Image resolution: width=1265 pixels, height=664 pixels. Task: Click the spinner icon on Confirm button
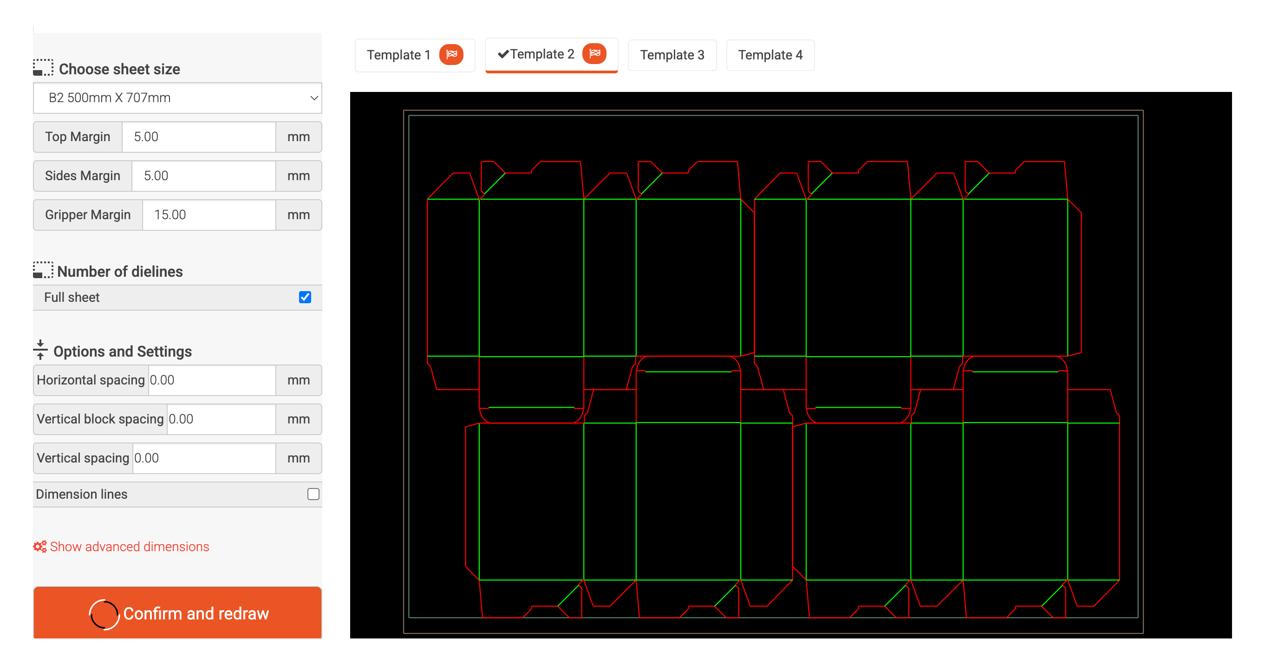pos(104,614)
